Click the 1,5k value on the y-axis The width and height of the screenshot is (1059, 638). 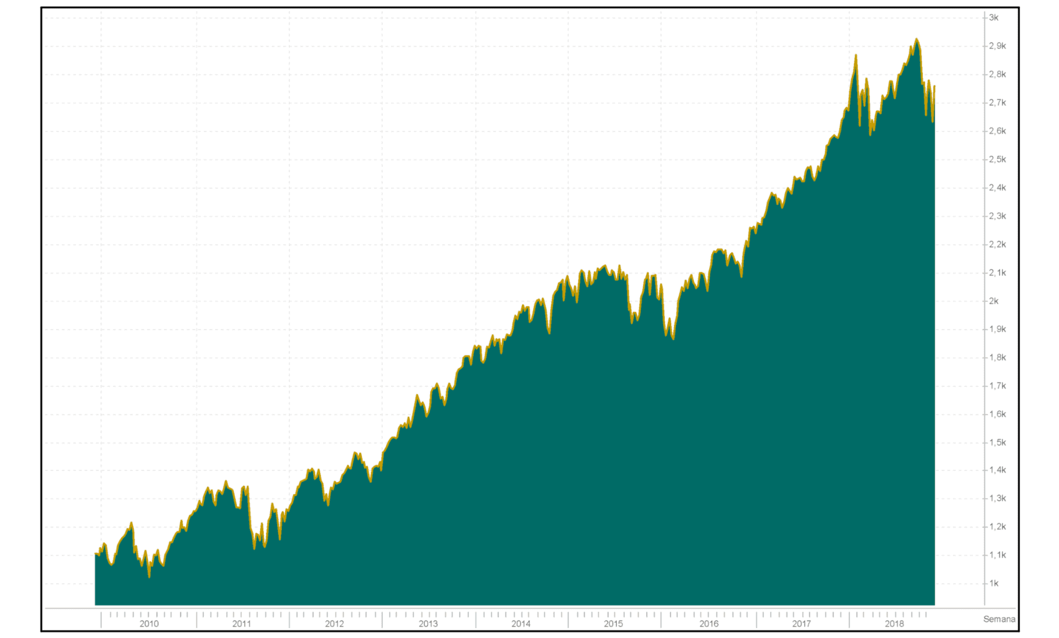click(998, 442)
